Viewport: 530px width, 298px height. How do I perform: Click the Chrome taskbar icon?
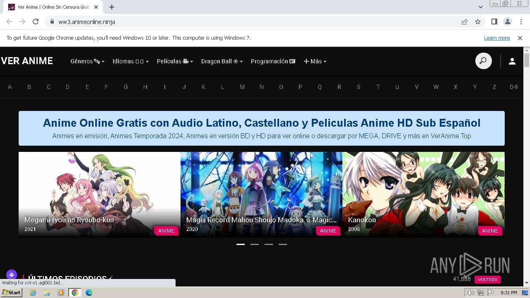75,293
